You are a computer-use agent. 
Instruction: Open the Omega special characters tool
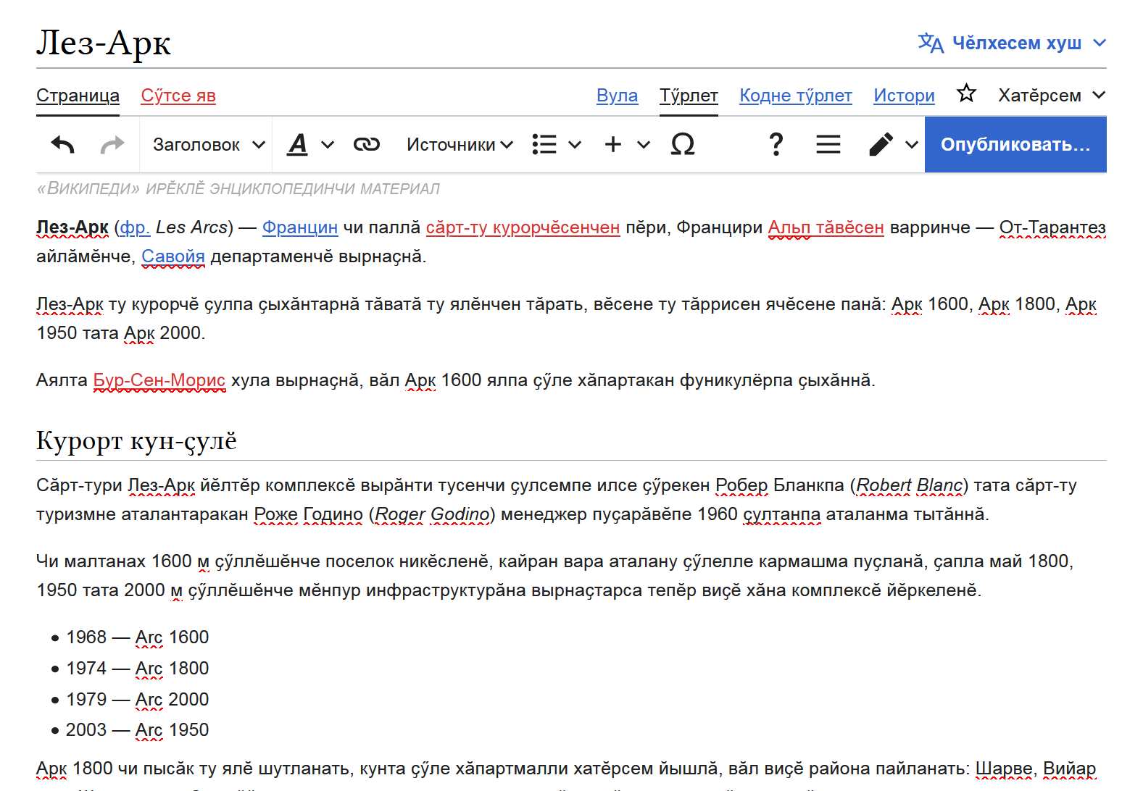point(682,145)
